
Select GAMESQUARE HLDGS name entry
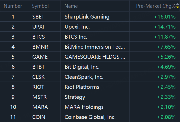(95, 57)
